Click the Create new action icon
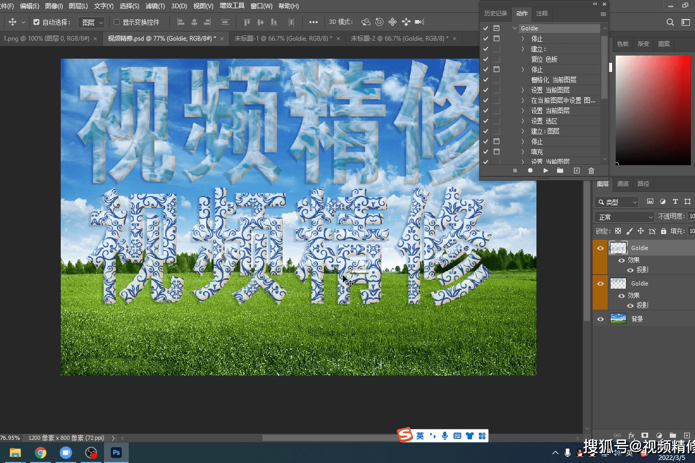Viewport: 695px width, 463px height. [577, 170]
